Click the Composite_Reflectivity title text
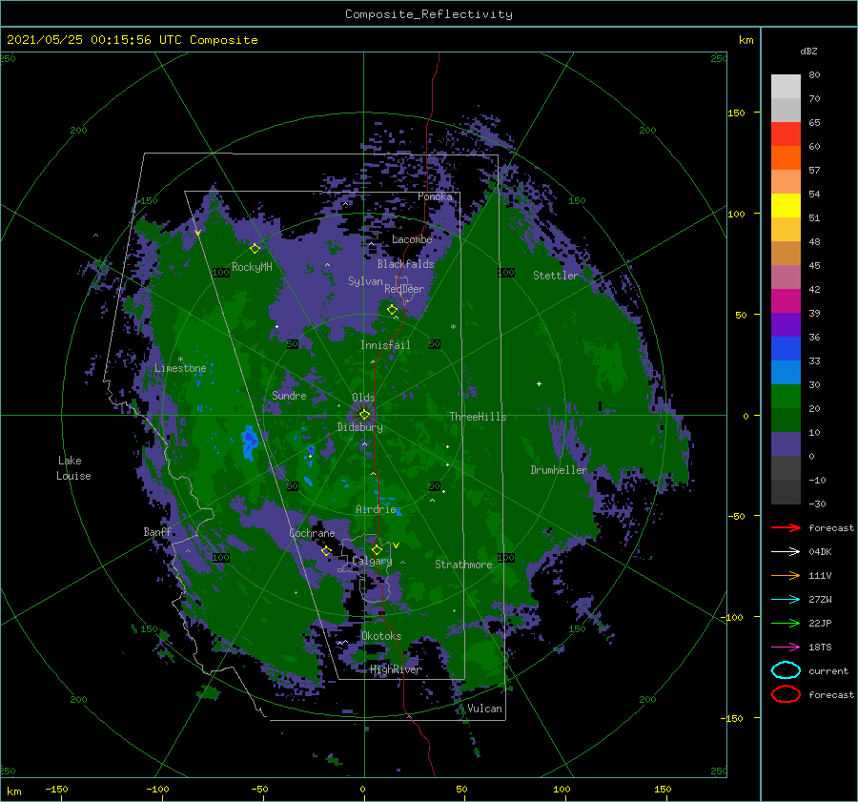858x802 pixels. tap(429, 14)
